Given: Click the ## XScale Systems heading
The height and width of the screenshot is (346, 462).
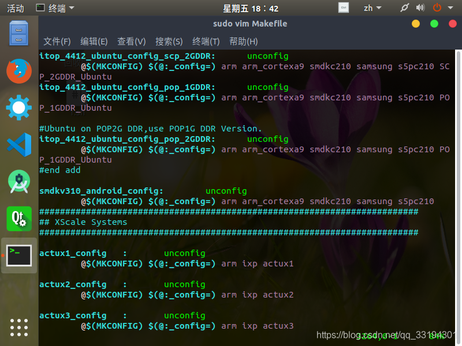Looking at the screenshot, I should 83,222.
